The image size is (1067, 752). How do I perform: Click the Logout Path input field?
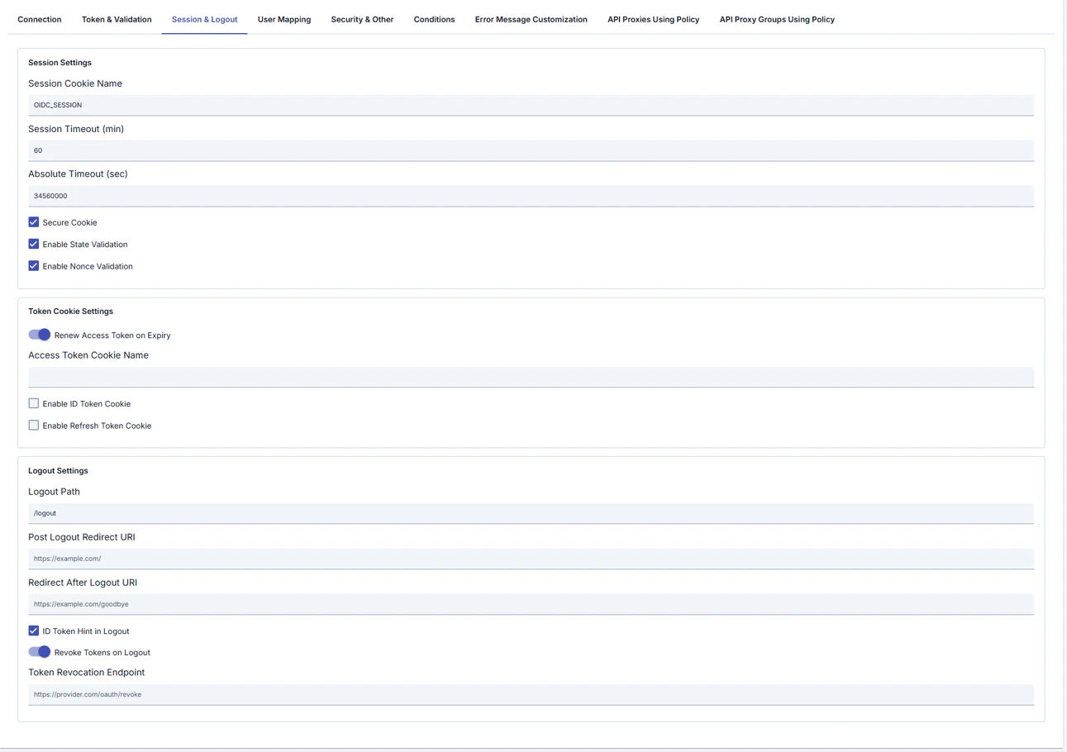531,512
